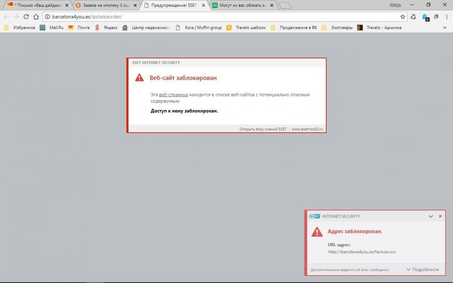Close the ESET notification popup

[440, 216]
